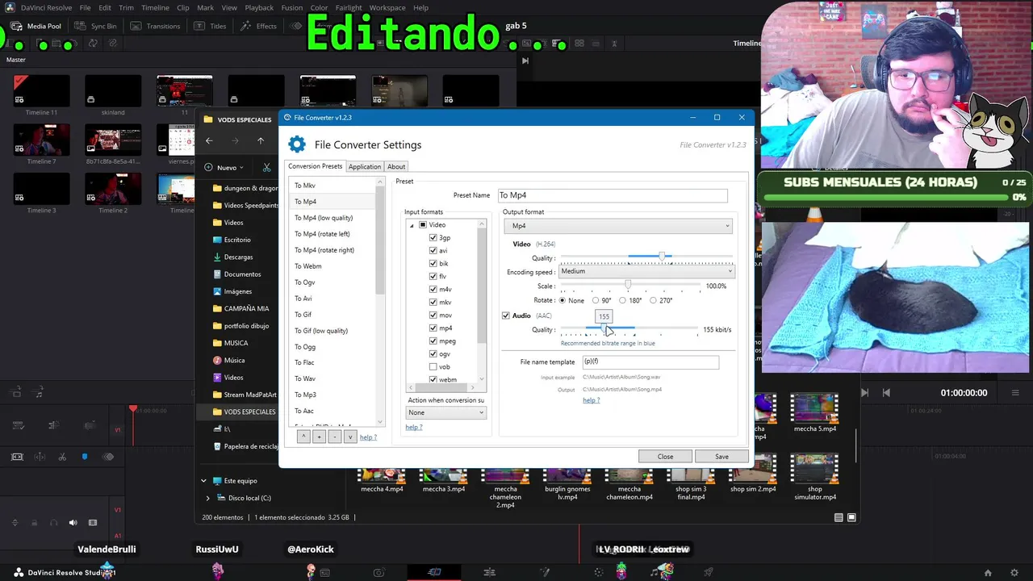
Task: Select the 180° rotate radio button
Action: (x=622, y=300)
